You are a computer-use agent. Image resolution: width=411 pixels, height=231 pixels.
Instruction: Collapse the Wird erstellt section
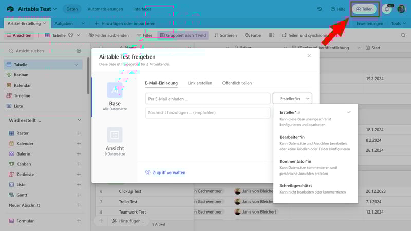point(79,120)
